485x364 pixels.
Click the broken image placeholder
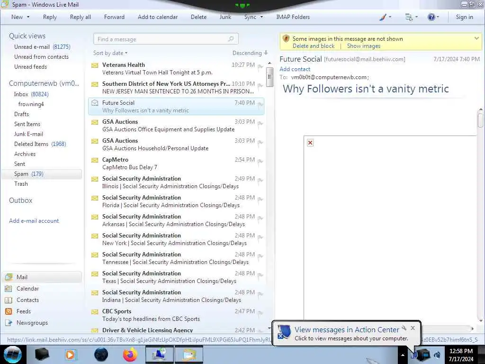(310, 143)
